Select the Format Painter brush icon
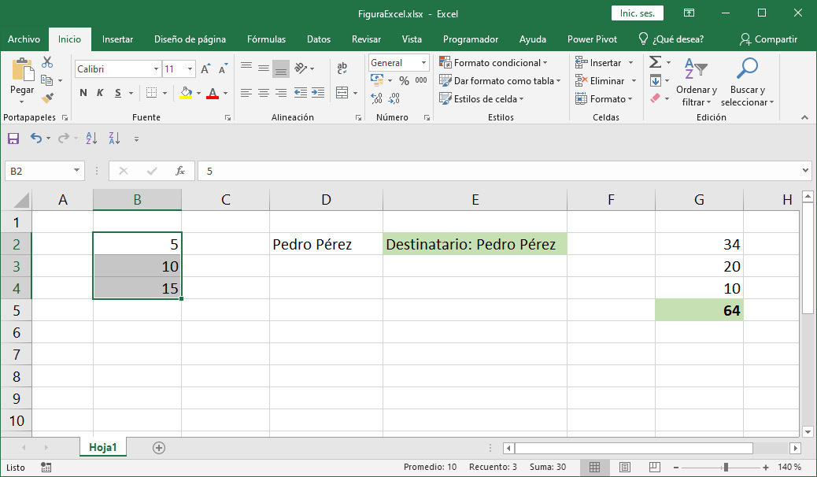 (47, 98)
